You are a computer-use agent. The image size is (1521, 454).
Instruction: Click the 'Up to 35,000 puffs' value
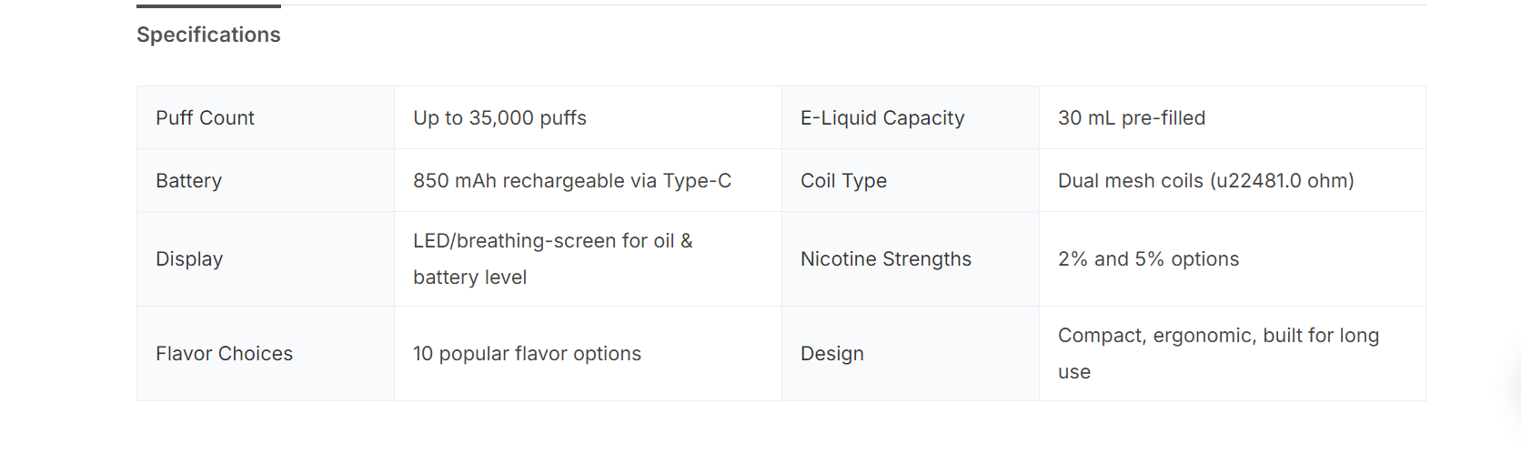click(499, 118)
